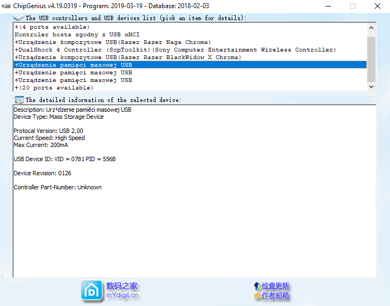Click the USB drive icon above device list
Image resolution: width=390 pixels, height=306 pixels.
coord(18,18)
